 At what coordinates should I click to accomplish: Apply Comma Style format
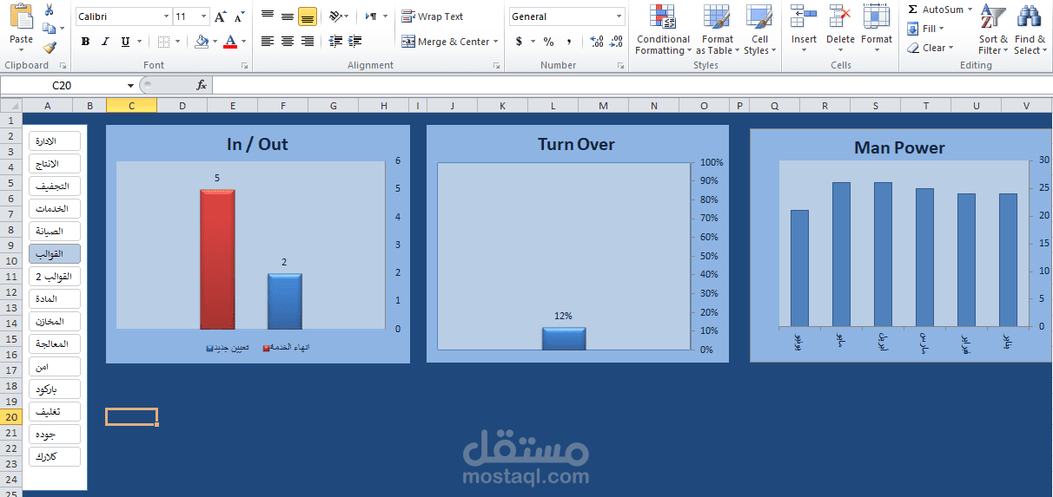pyautogui.click(x=569, y=42)
